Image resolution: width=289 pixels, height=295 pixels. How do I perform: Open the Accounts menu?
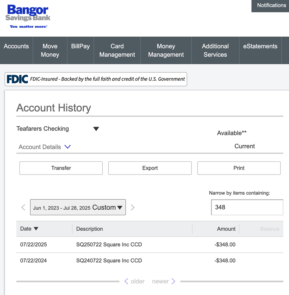(16, 46)
